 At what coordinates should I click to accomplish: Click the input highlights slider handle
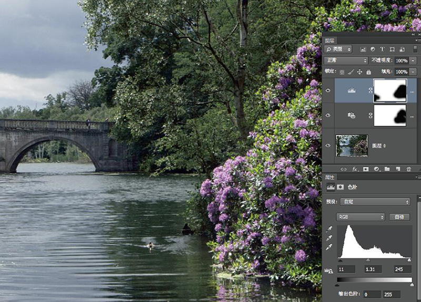pyautogui.click(x=409, y=260)
